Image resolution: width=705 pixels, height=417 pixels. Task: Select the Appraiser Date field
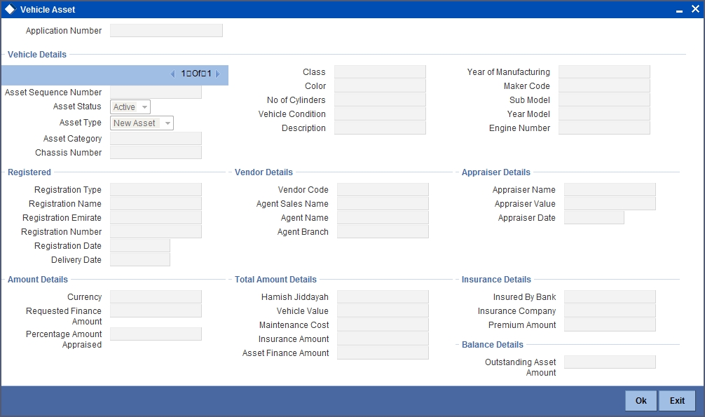tap(594, 218)
